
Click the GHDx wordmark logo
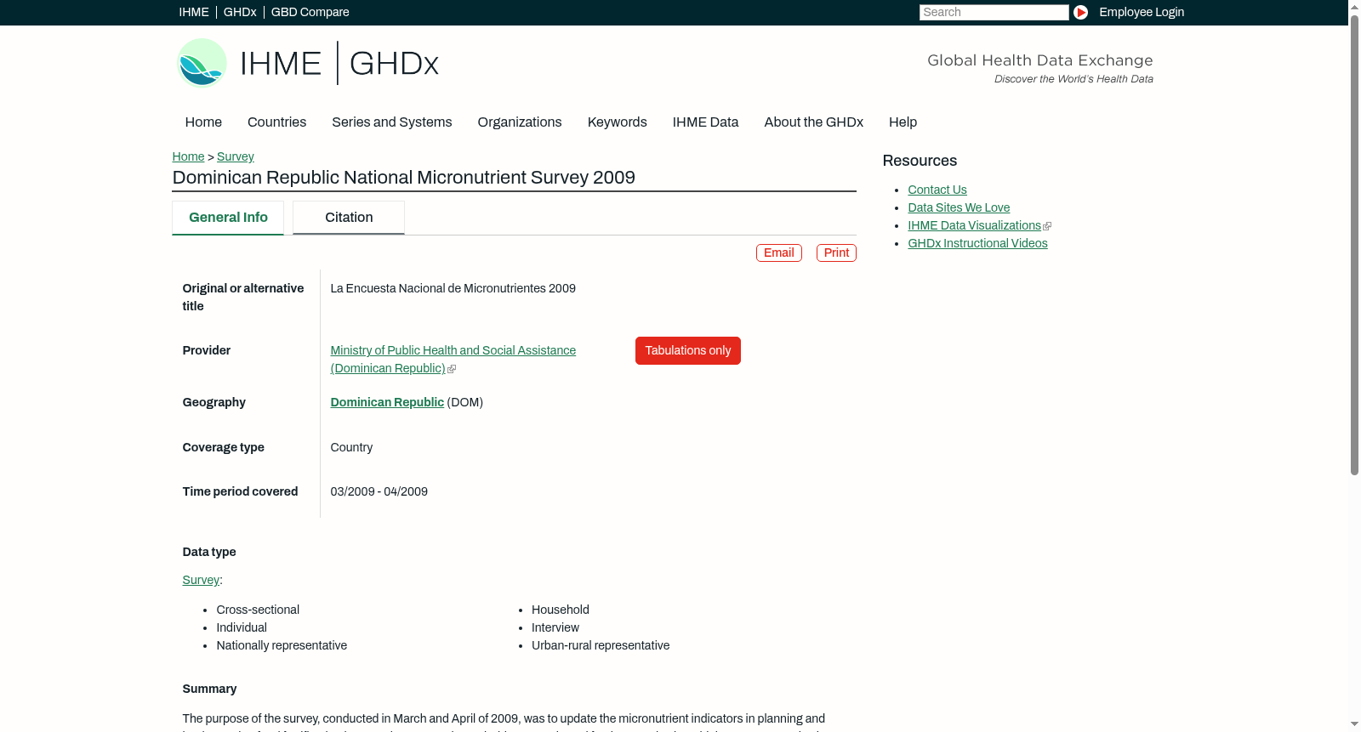point(394,64)
